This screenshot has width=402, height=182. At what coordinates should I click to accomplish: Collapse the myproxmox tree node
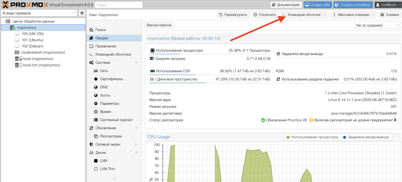pyautogui.click(x=8, y=28)
